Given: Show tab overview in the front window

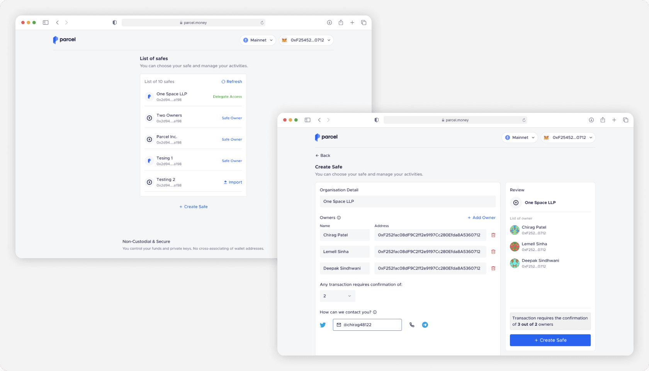Looking at the screenshot, I should 625,120.
